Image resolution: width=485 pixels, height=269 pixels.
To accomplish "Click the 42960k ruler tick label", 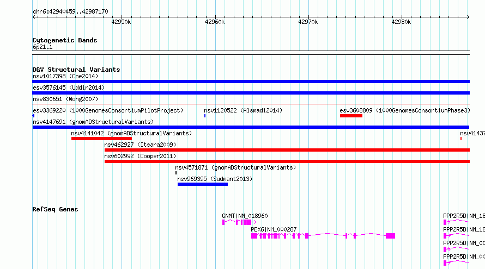I will 215,22.
